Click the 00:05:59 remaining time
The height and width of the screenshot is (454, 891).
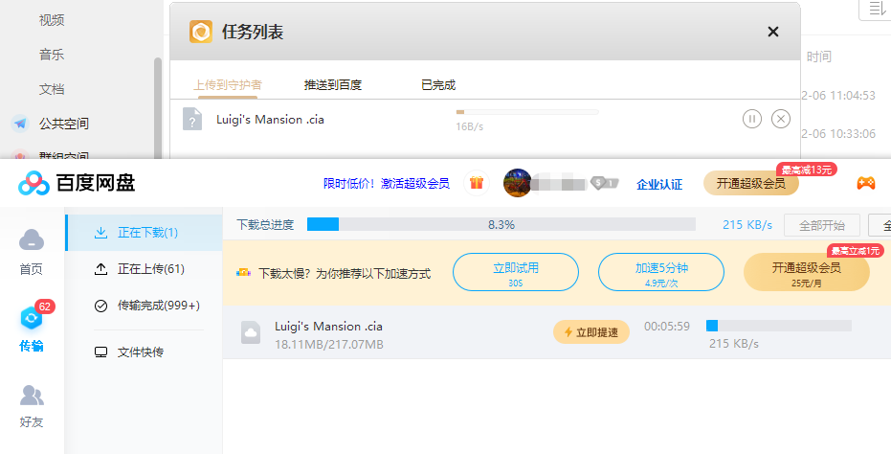point(666,327)
